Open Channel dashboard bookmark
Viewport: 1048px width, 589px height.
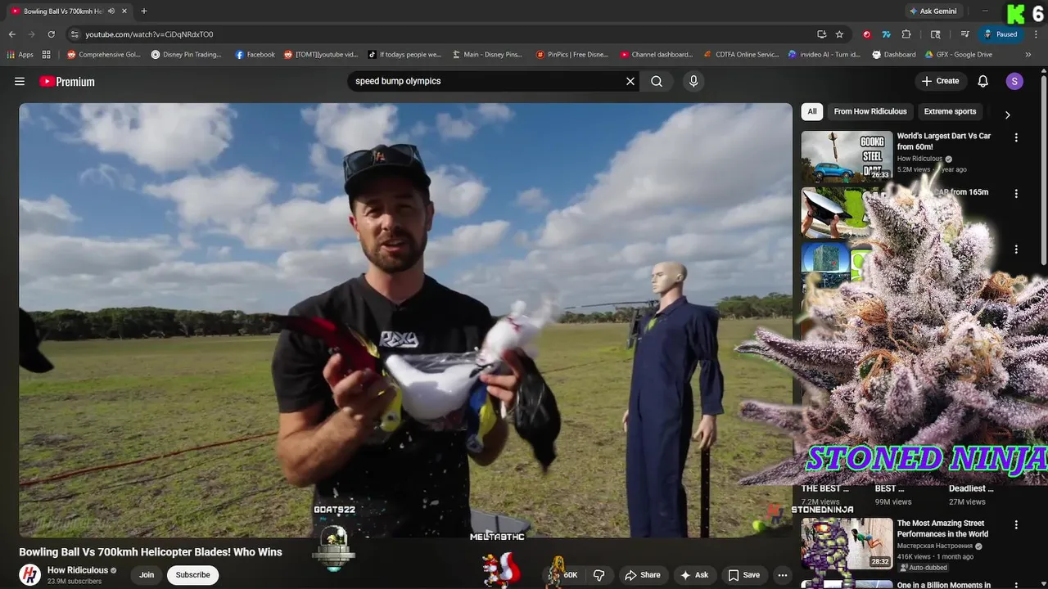click(x=656, y=55)
